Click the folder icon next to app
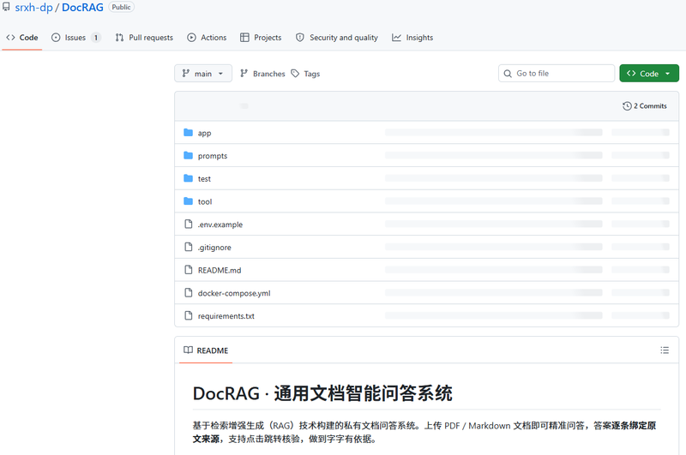This screenshot has height=455, width=686. [188, 133]
